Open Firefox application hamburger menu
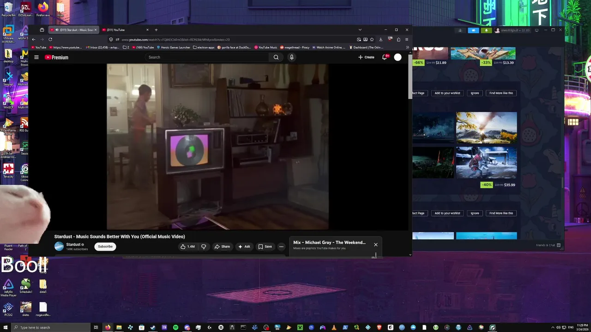Viewport: 591px width, 332px height. tap(406, 40)
